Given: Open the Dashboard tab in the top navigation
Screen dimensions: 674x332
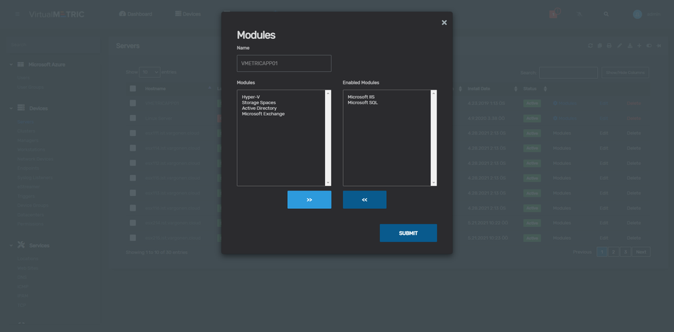Looking at the screenshot, I should (135, 14).
